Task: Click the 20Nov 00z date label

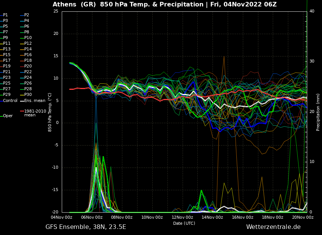Action: click(x=303, y=217)
